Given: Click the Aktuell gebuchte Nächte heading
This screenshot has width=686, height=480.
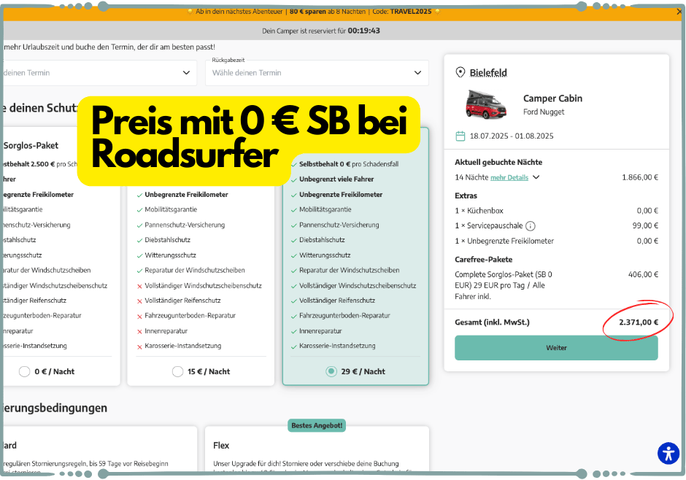Looking at the screenshot, I should 498,162.
